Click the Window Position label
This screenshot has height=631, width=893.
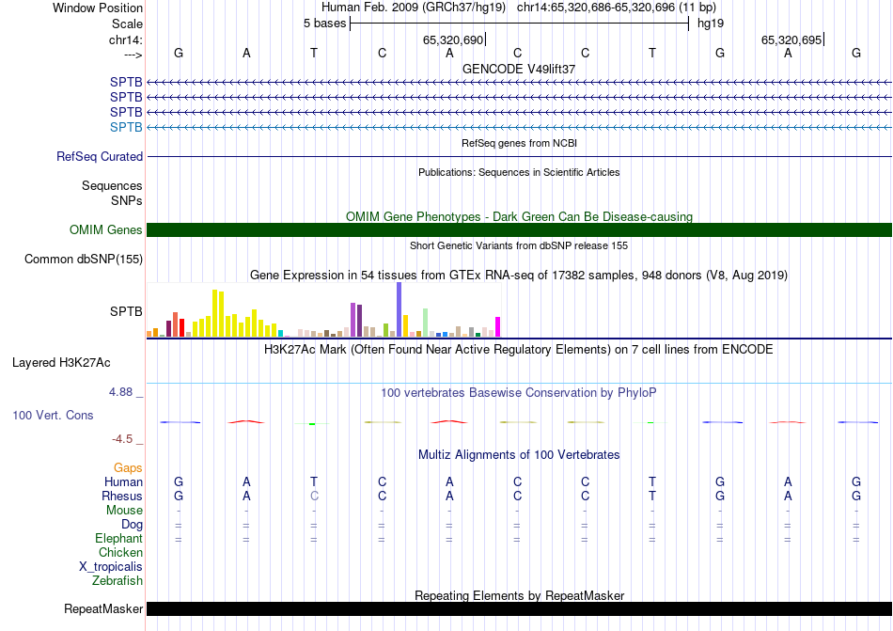[98, 8]
